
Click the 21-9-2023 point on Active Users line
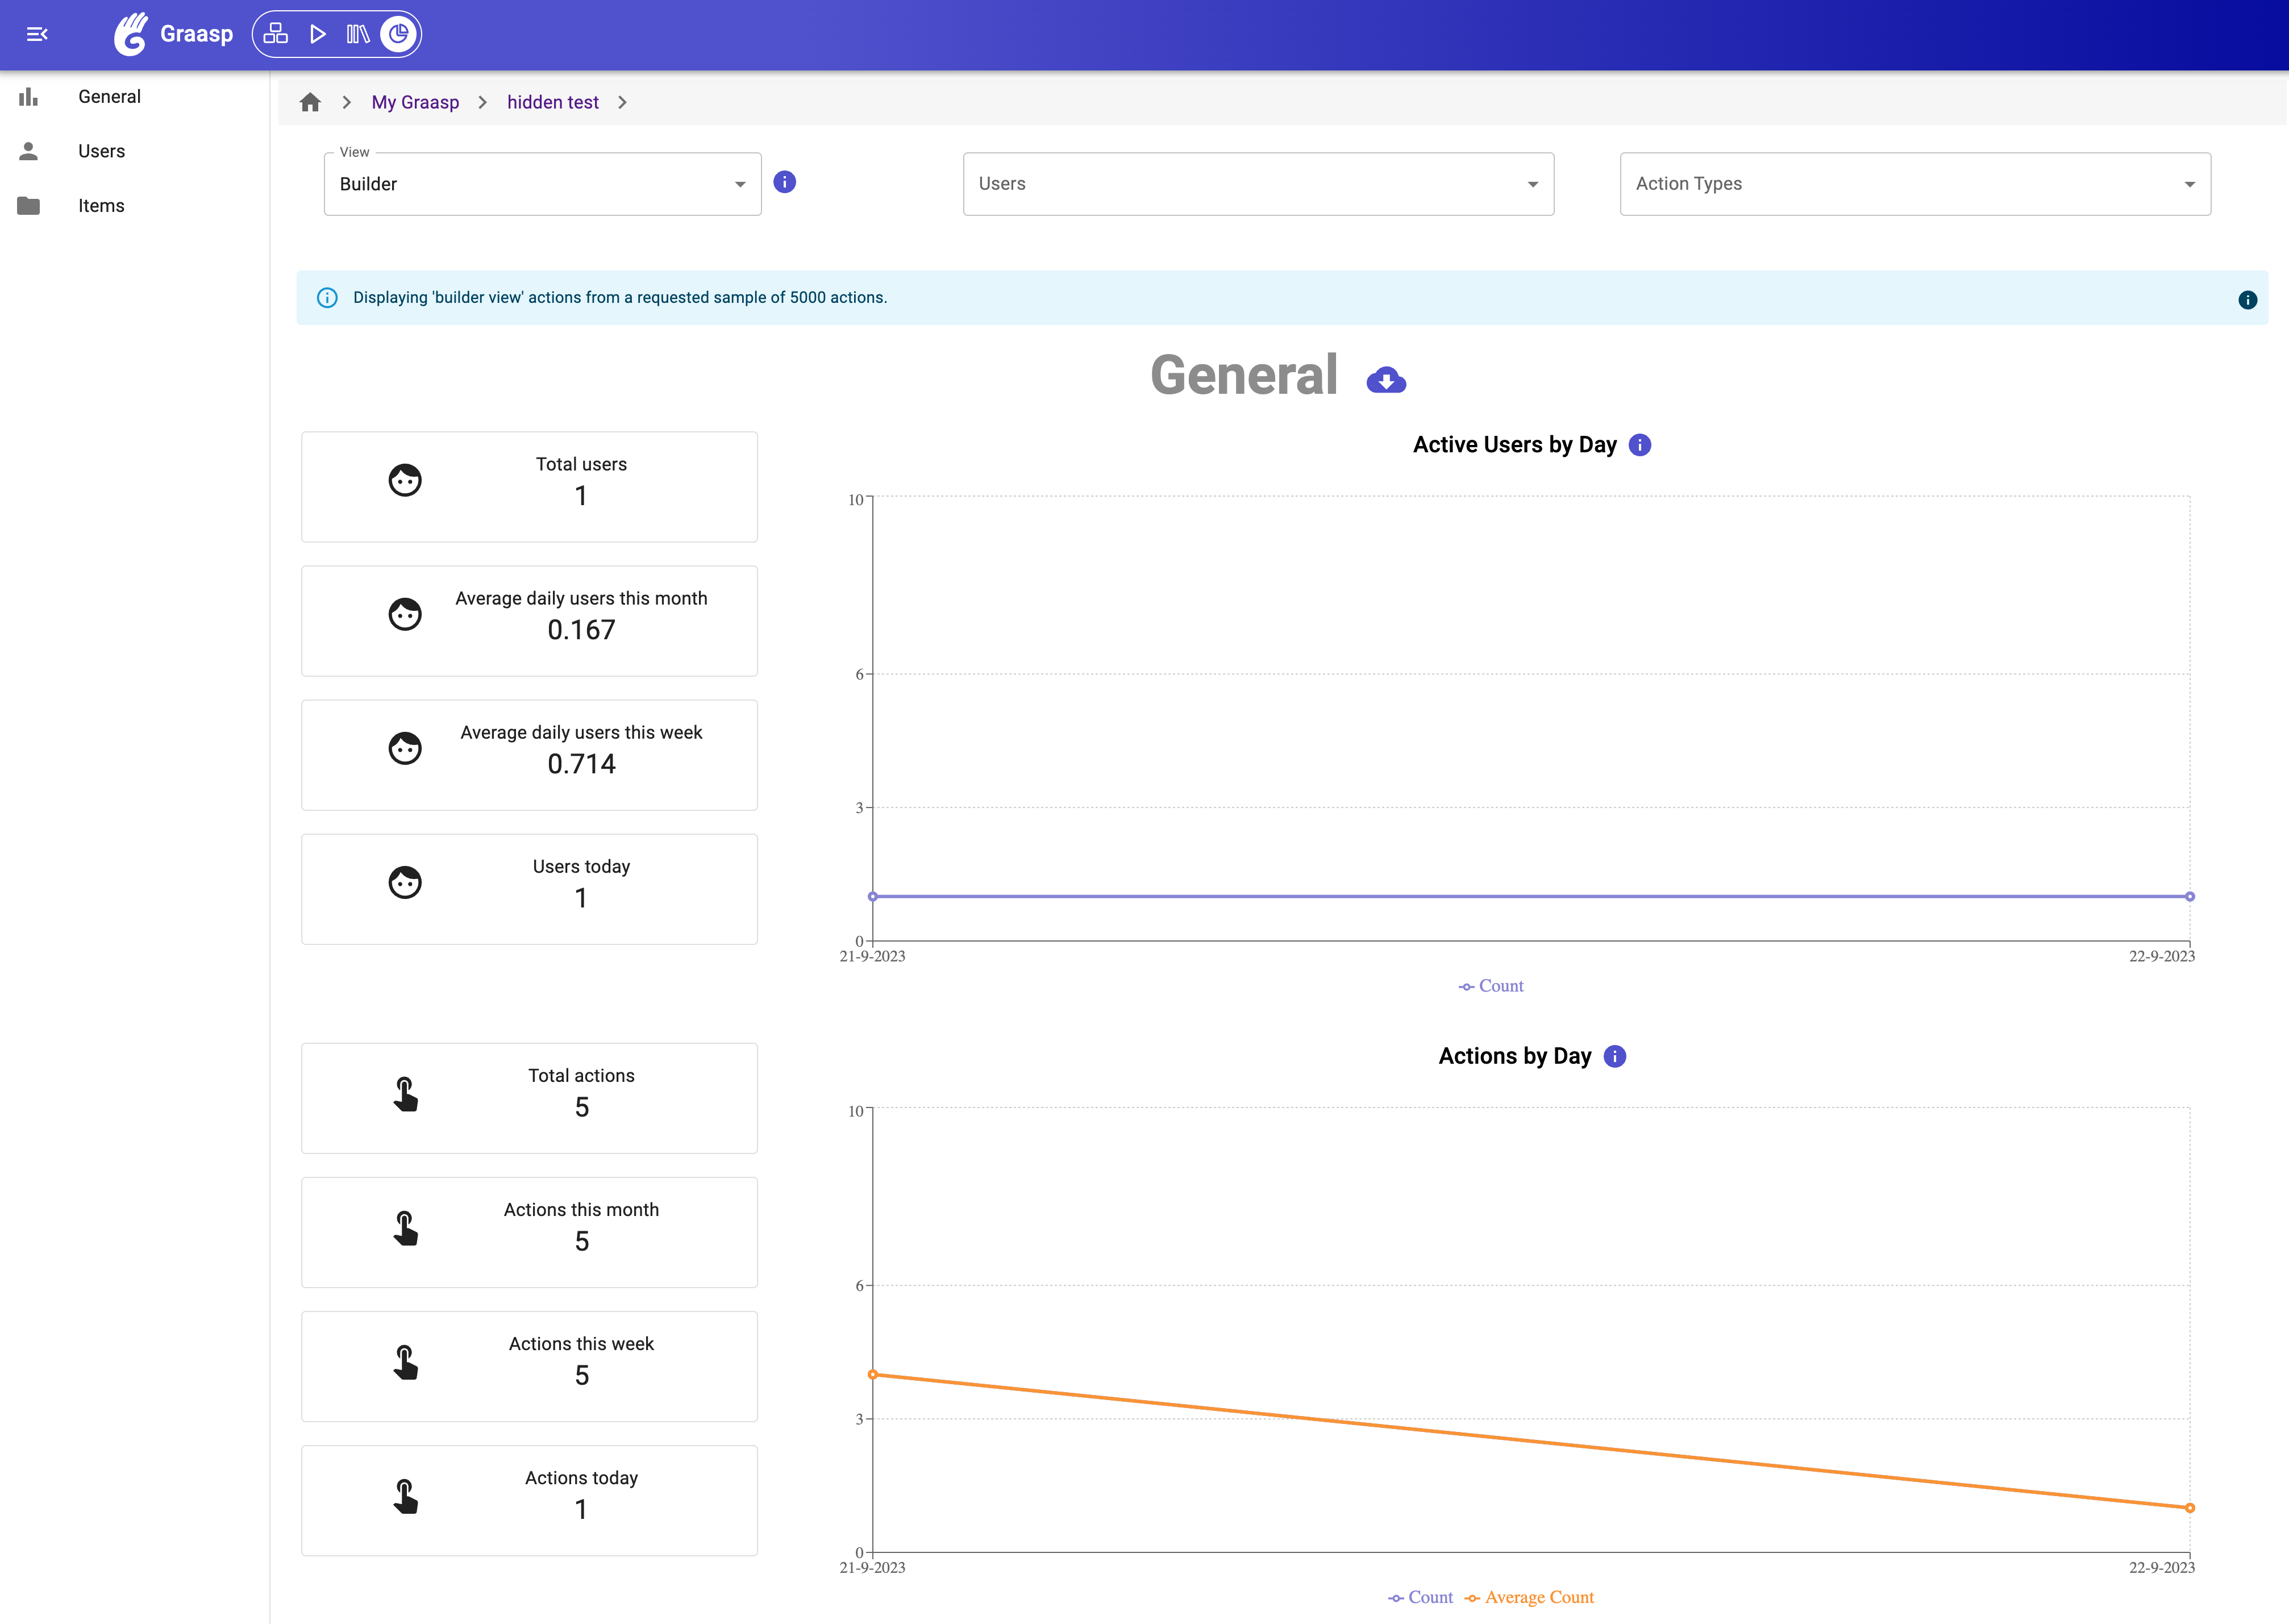point(873,896)
